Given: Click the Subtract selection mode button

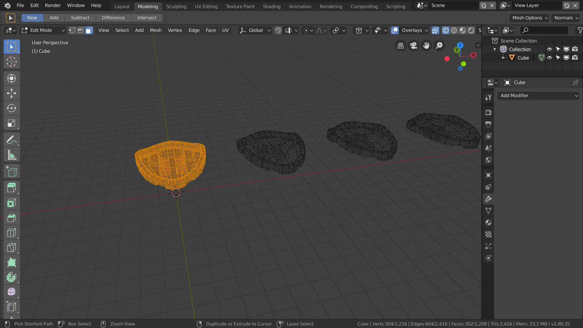Looking at the screenshot, I should [x=80, y=18].
